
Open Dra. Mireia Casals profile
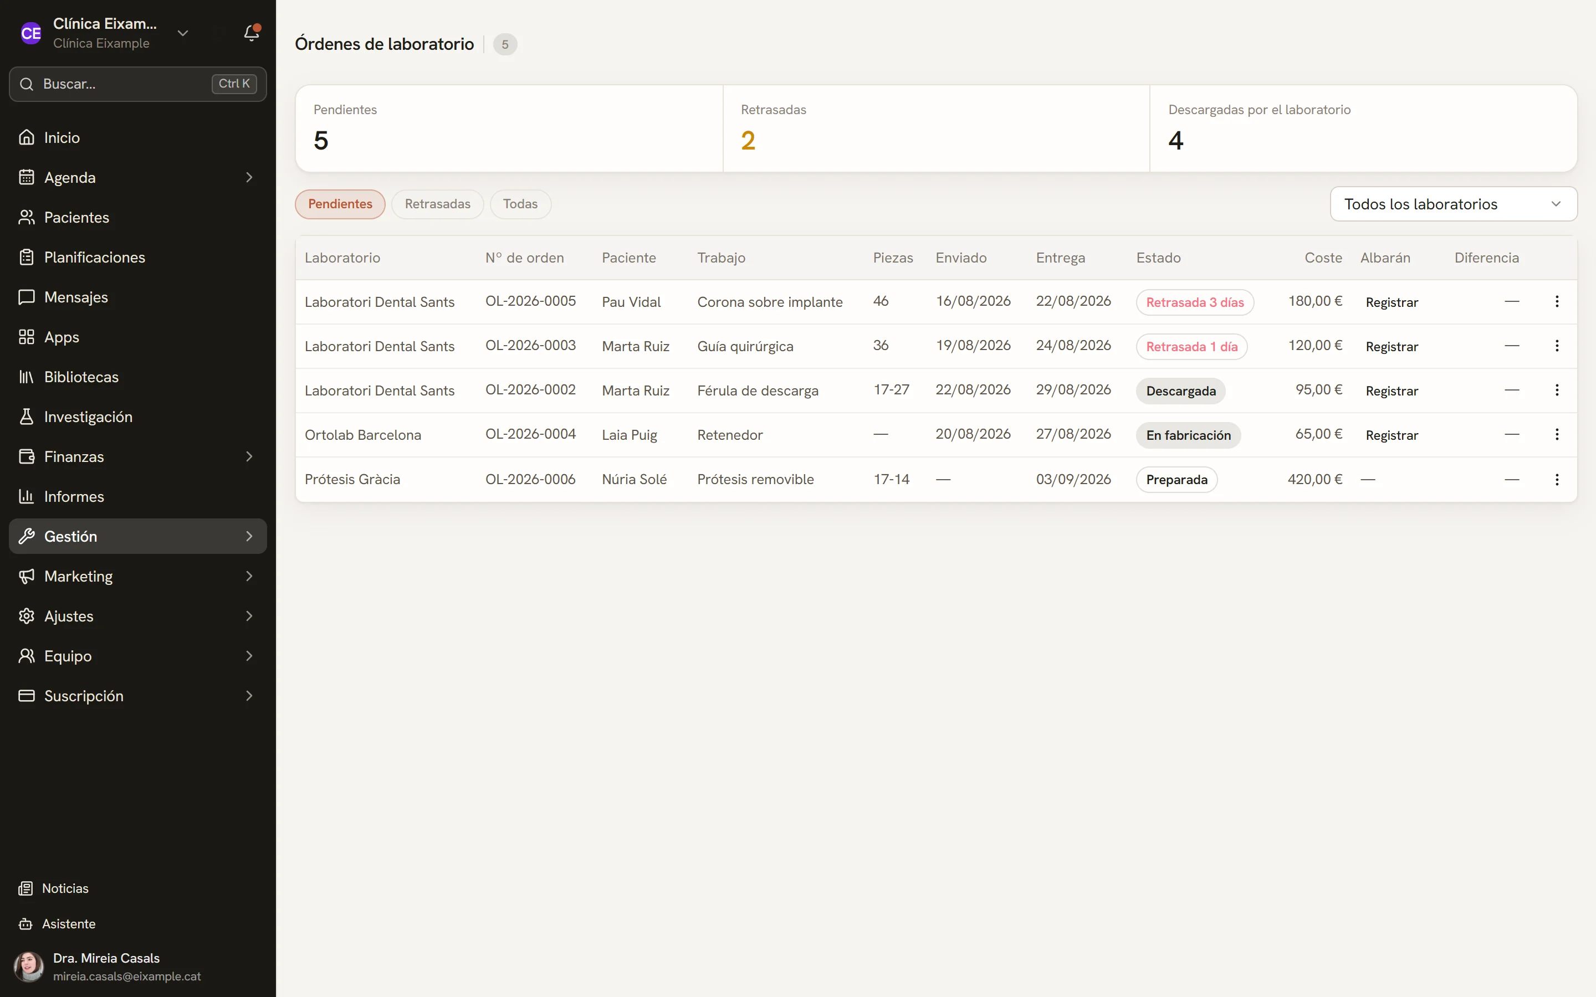tap(138, 966)
